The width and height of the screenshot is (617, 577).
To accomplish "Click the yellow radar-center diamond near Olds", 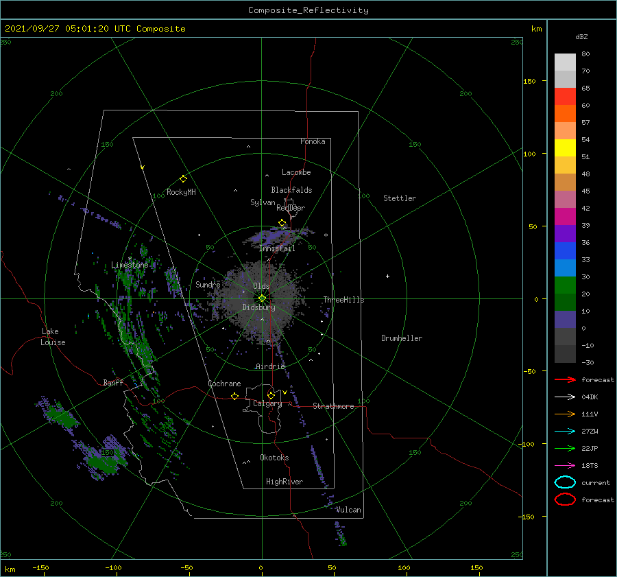I will point(262,298).
